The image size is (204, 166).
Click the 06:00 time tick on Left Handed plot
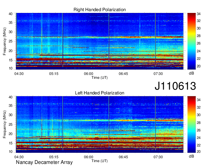point(88,157)
